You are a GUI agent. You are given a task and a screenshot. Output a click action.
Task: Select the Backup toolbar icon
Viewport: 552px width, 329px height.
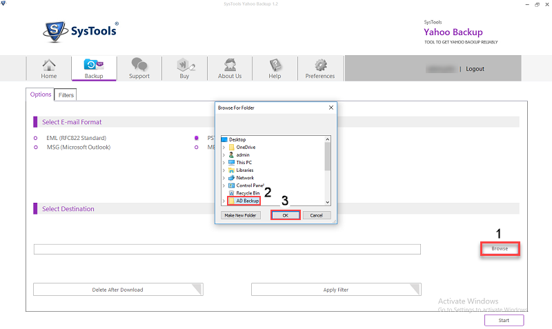point(94,68)
